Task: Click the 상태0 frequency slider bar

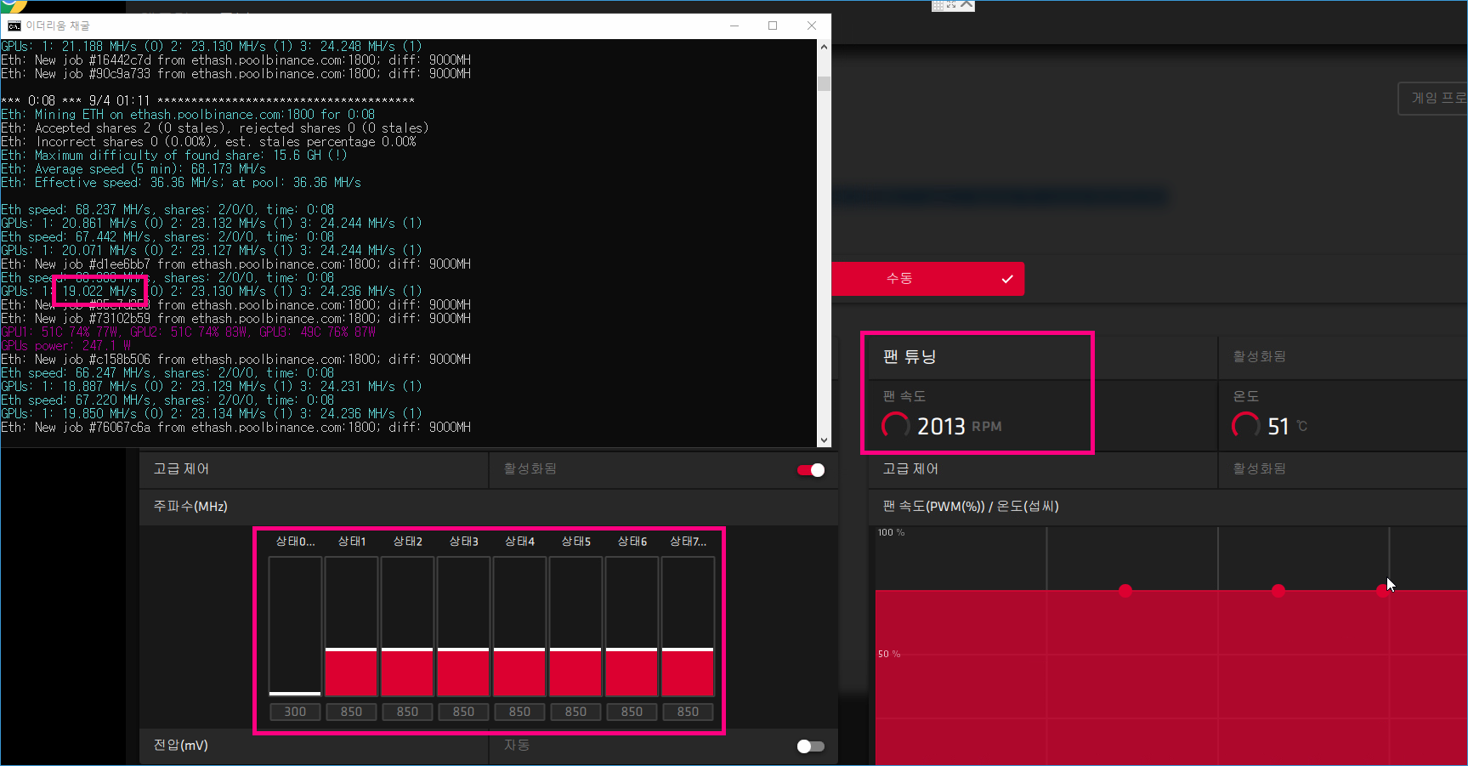Action: (295, 627)
